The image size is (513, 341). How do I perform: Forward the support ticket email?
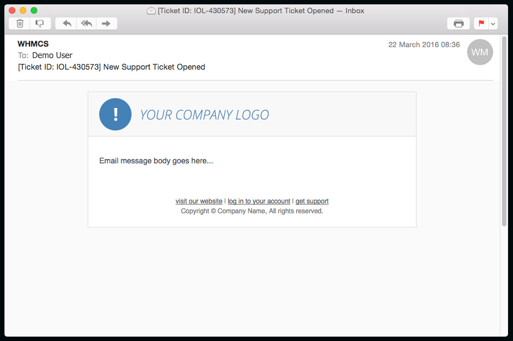(x=106, y=24)
